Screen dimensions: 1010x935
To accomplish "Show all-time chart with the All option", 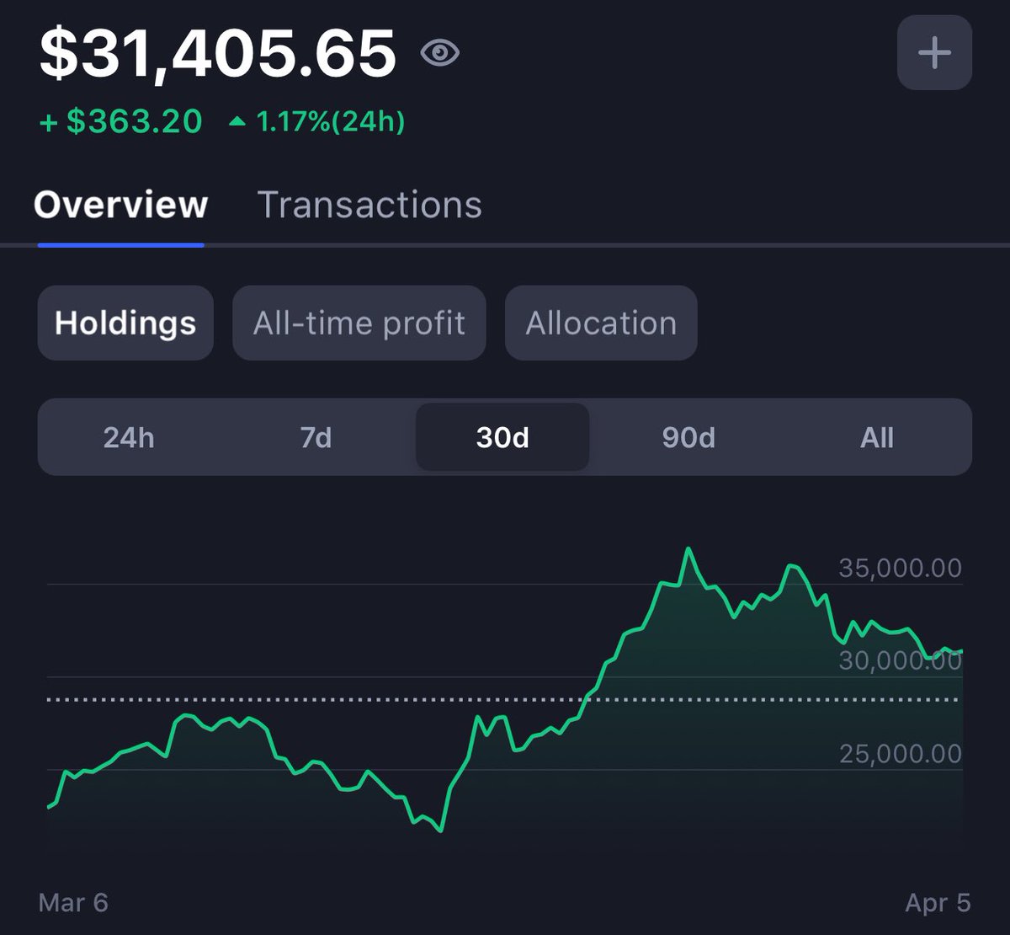I will click(x=877, y=437).
